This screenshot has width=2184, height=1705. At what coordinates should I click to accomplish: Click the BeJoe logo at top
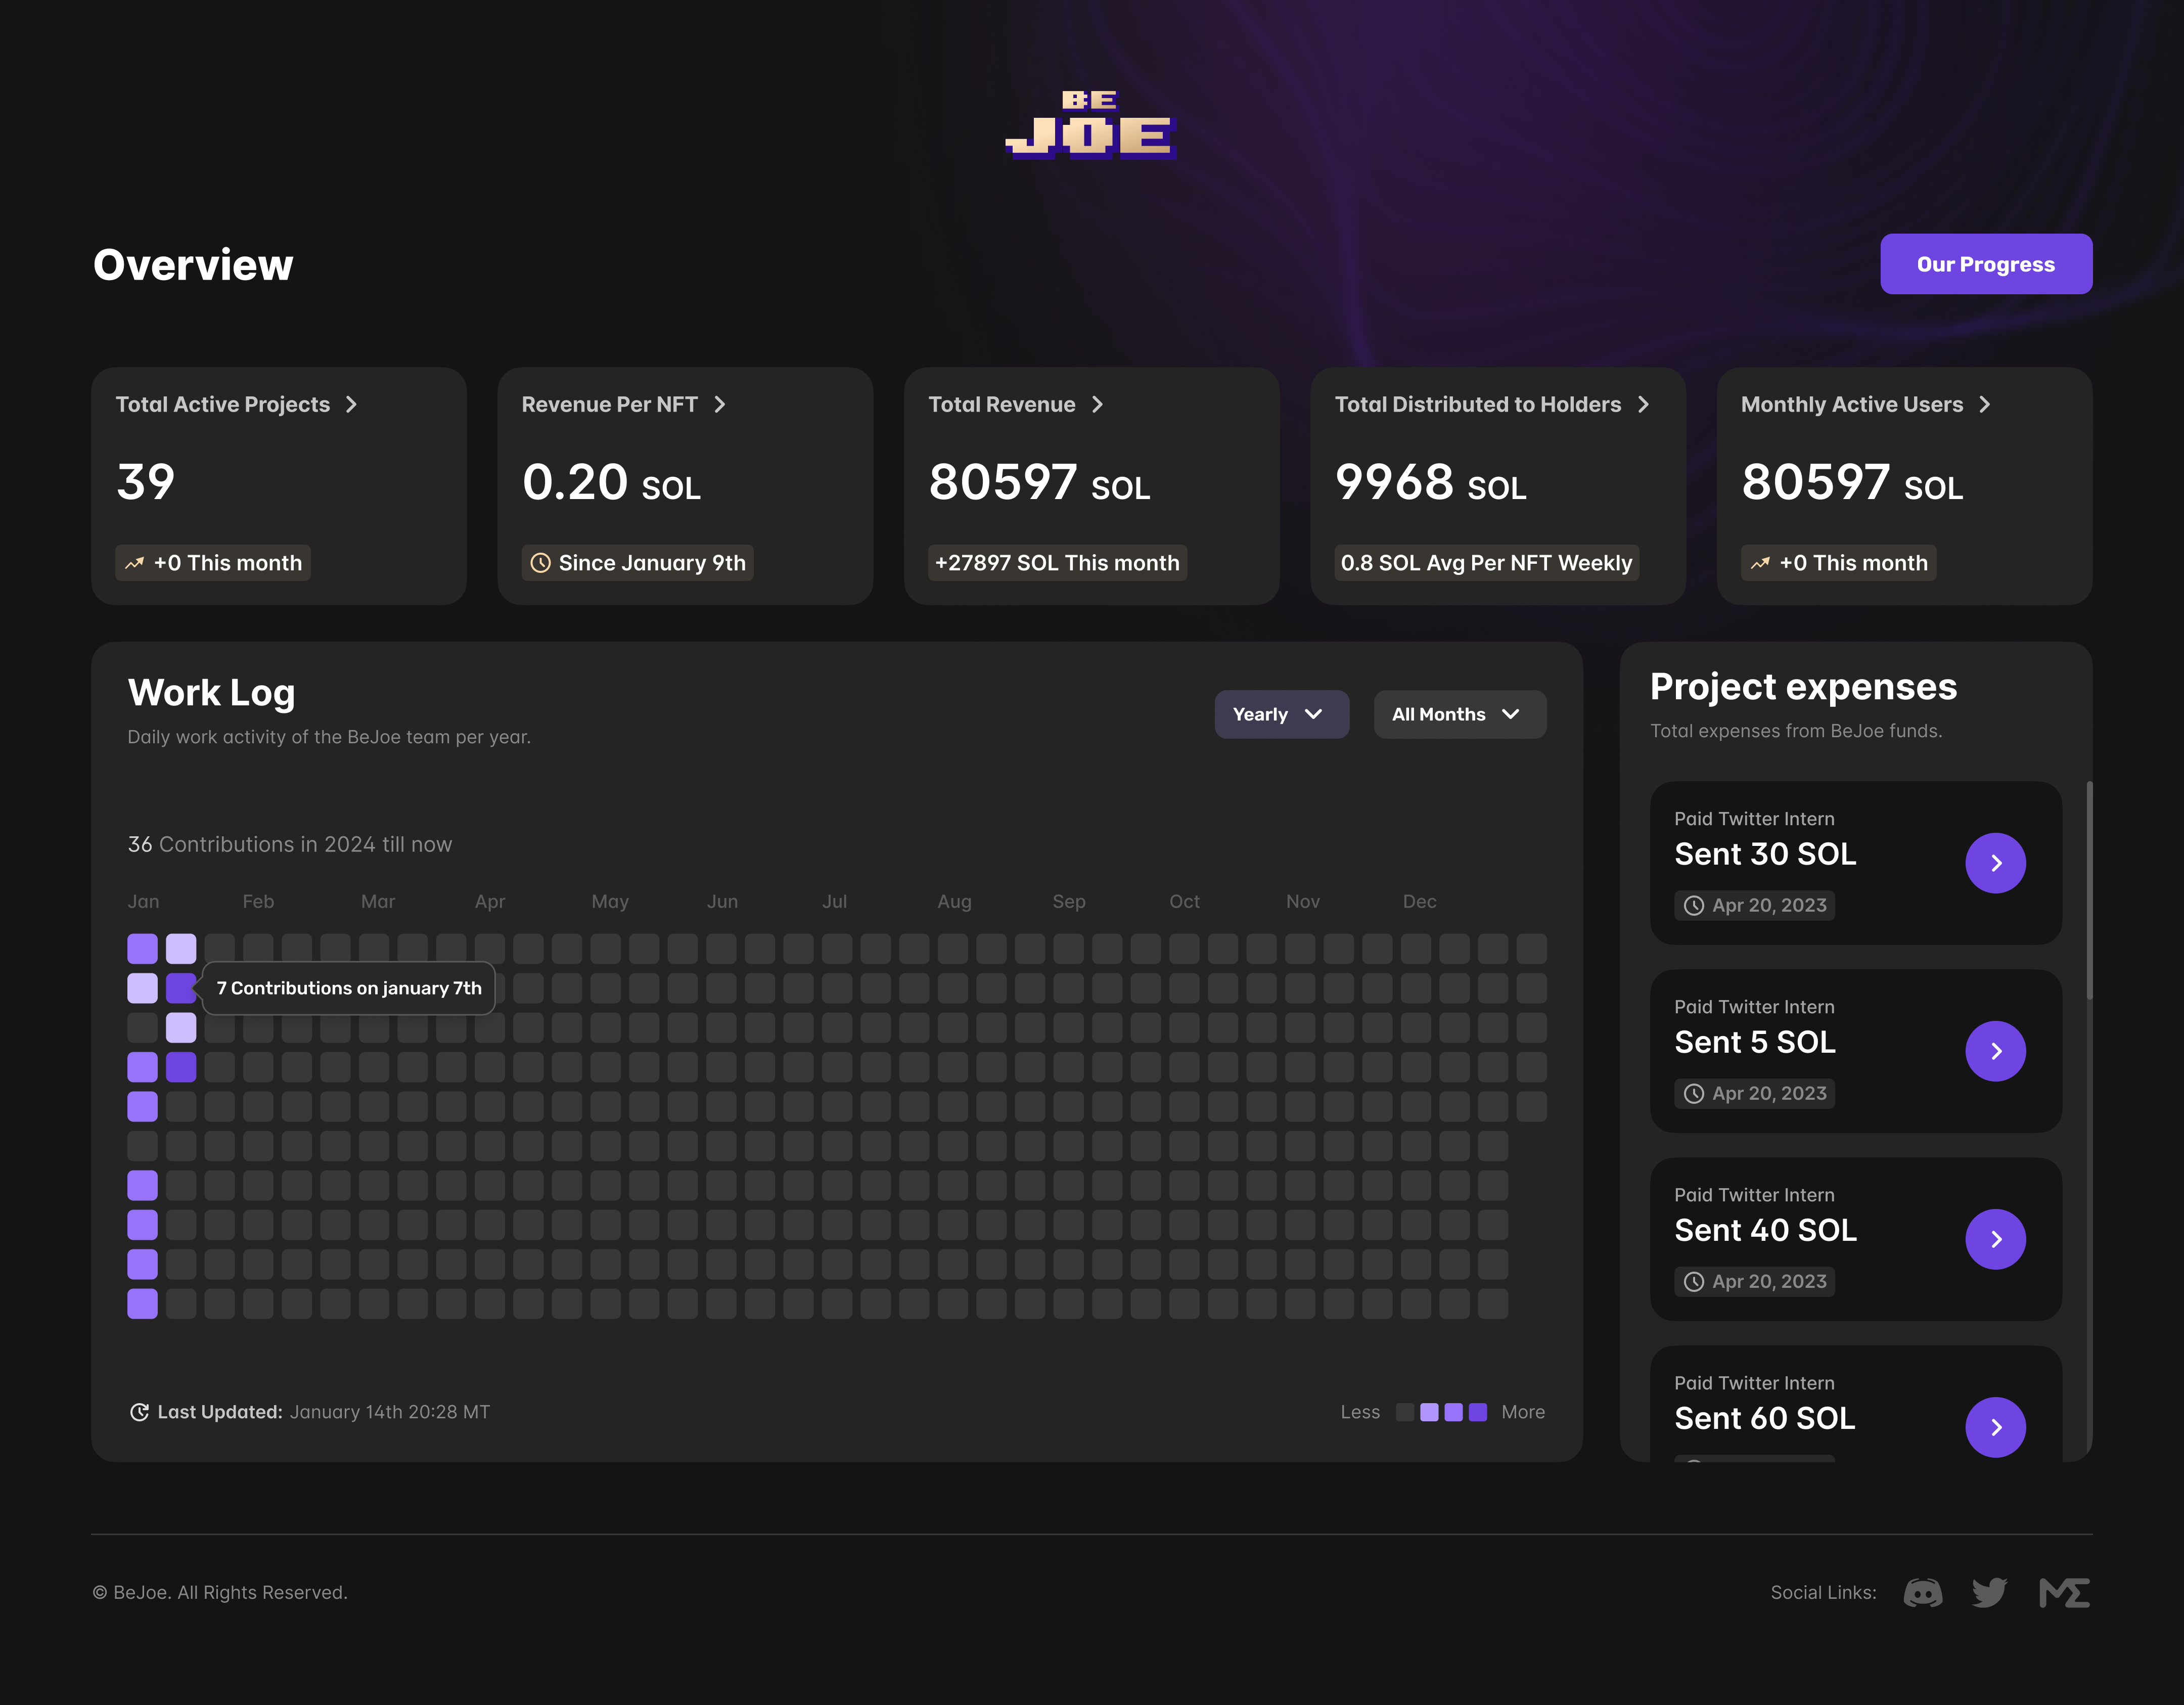pyautogui.click(x=1091, y=125)
